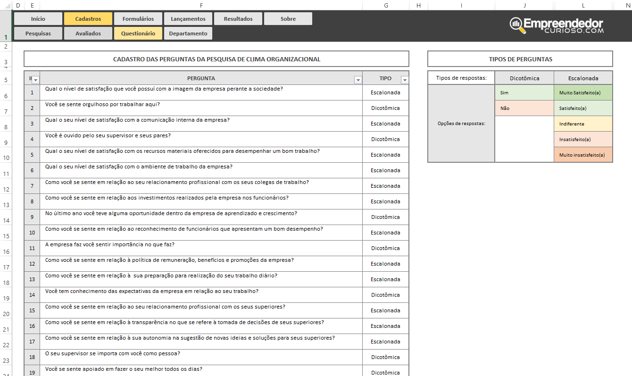Select the Avaliados button
Image resolution: width=632 pixels, height=376 pixels.
[88, 33]
